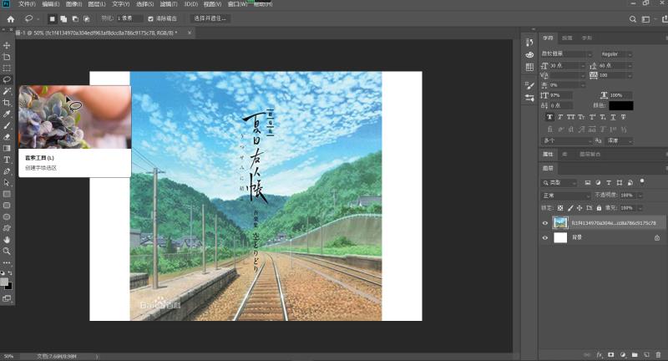Click the background color swatch
This screenshot has height=361, width=668.
click(x=9, y=287)
